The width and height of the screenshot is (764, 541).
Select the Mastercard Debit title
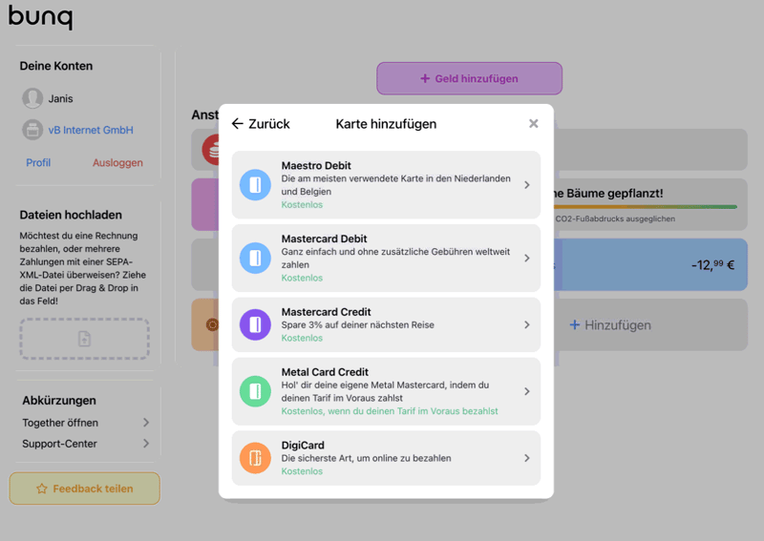click(324, 239)
